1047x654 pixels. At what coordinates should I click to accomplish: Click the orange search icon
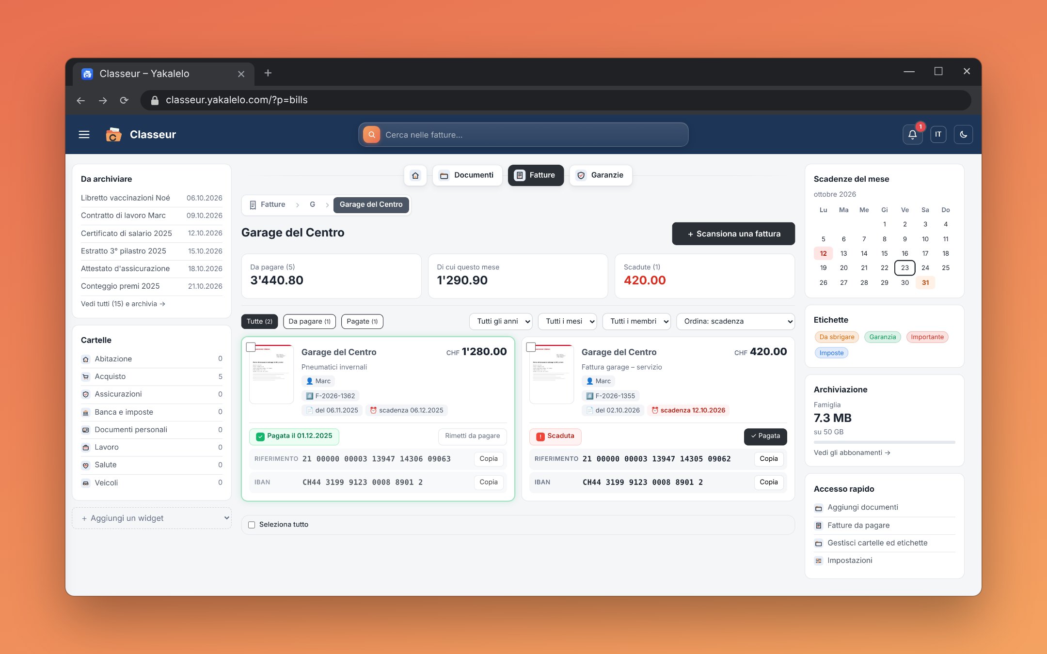[372, 135]
